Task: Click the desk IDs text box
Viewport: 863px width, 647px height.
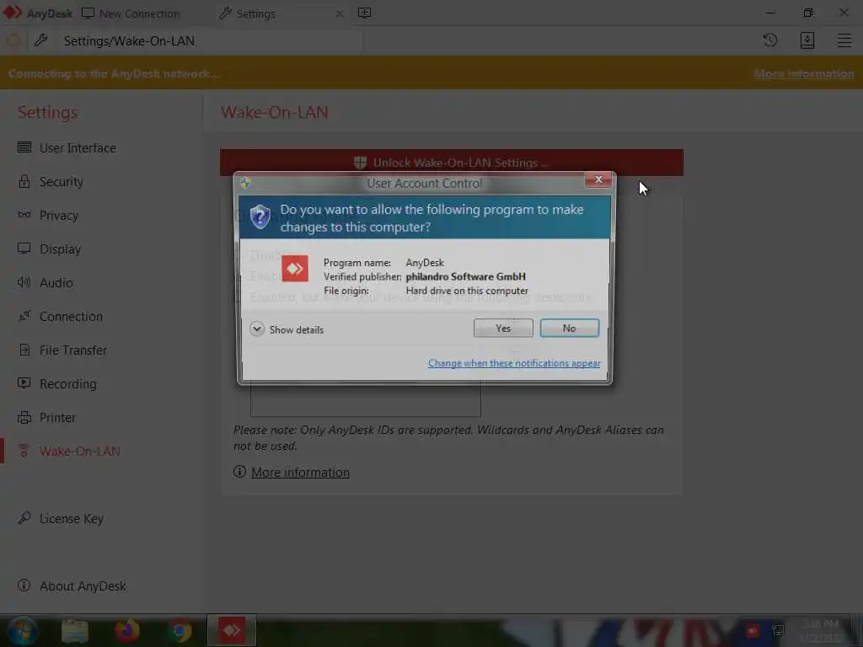Action: coord(366,398)
